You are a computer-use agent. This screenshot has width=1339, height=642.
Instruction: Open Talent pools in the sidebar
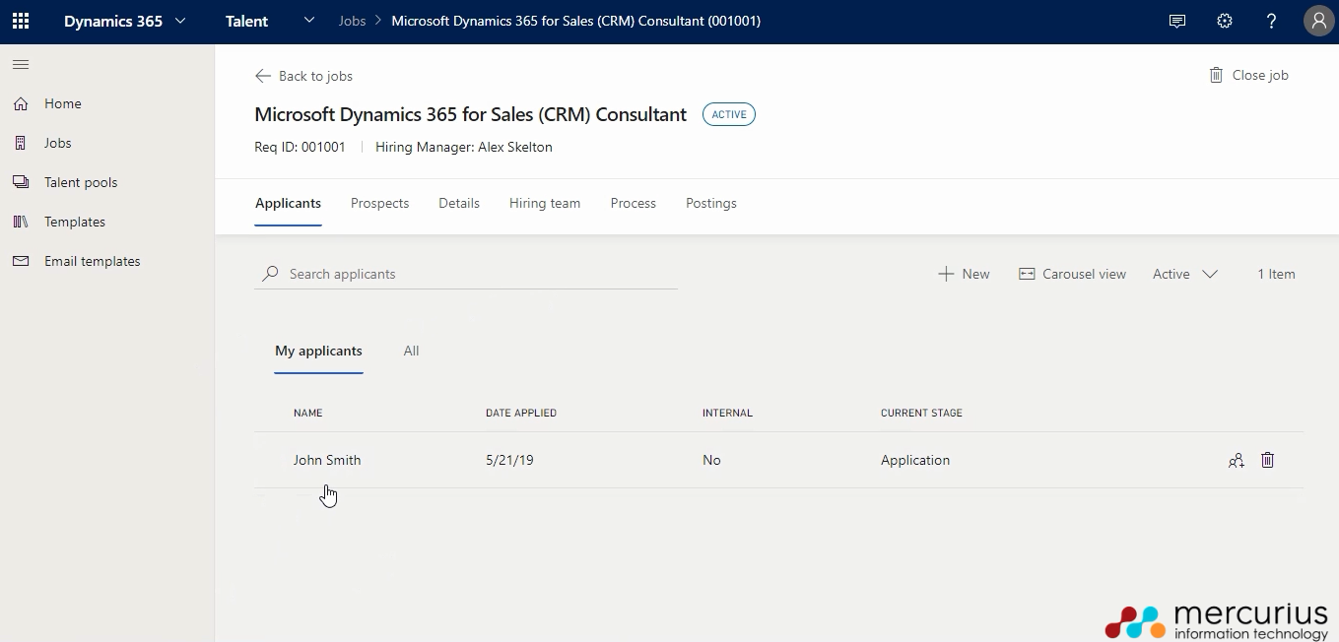point(81,182)
